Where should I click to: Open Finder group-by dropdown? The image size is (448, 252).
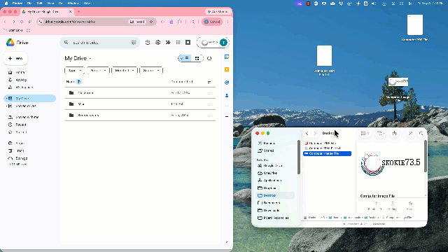pos(381,133)
